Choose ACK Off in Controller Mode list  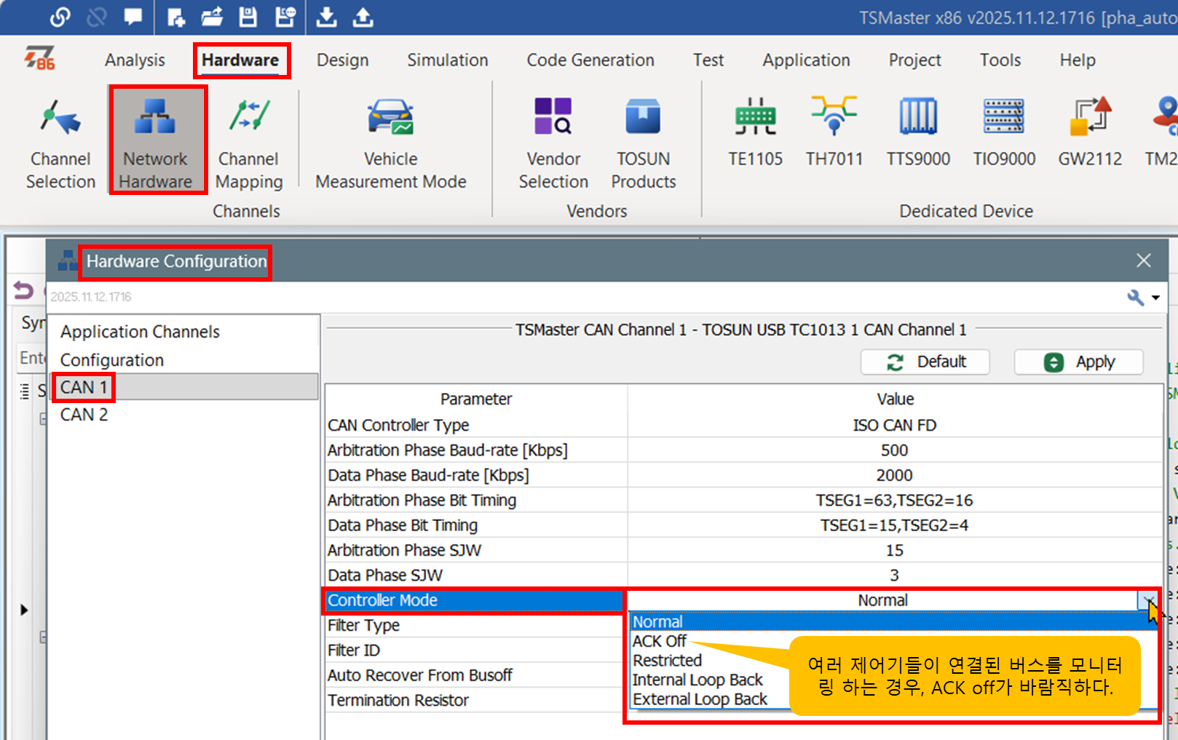(660, 641)
